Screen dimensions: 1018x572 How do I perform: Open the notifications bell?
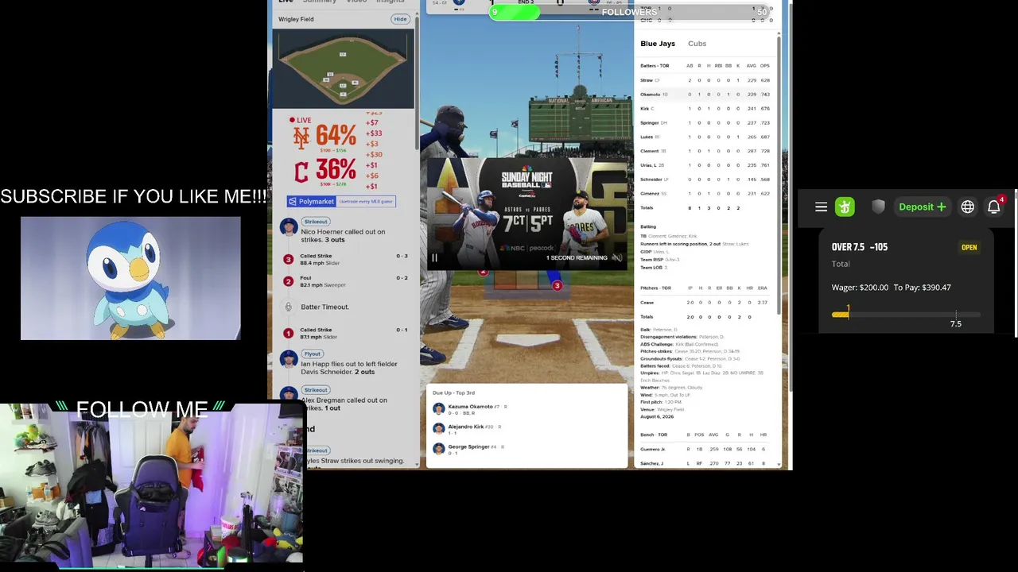[x=994, y=207]
